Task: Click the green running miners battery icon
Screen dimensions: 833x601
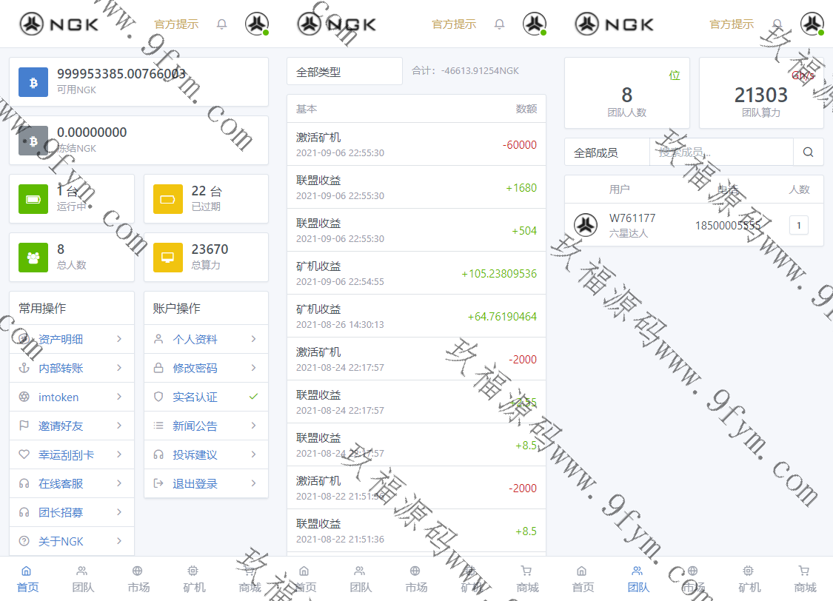Action: point(33,199)
